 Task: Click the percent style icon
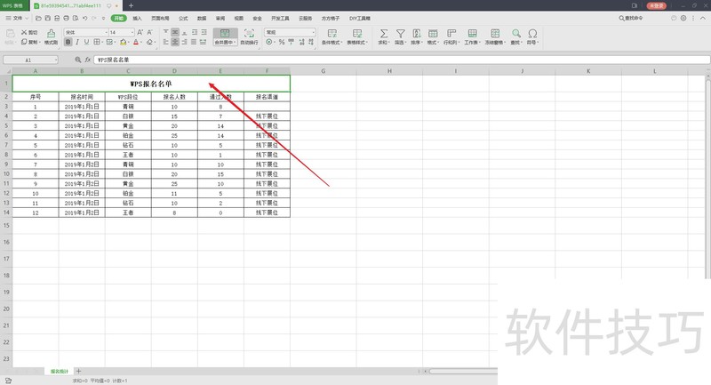(282, 42)
